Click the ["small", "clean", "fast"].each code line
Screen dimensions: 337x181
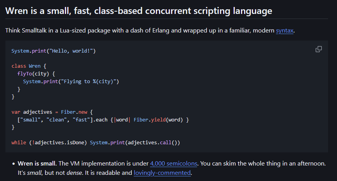103,120
